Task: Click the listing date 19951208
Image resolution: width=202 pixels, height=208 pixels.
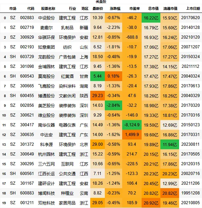Action: (191, 193)
